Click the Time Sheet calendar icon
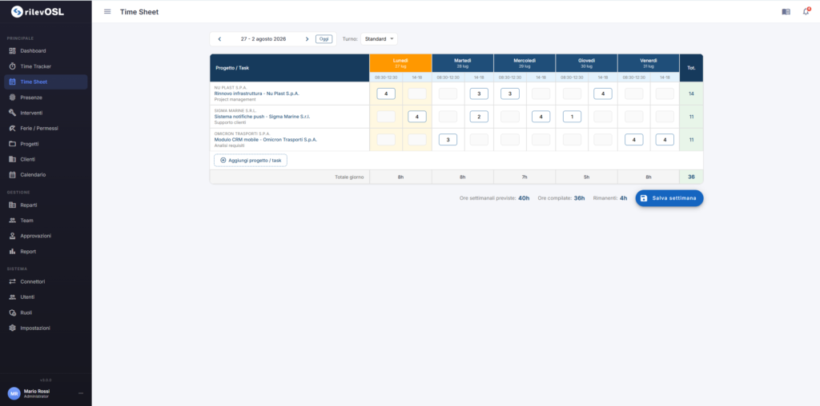Viewport: 820px width, 406px height. pos(13,82)
